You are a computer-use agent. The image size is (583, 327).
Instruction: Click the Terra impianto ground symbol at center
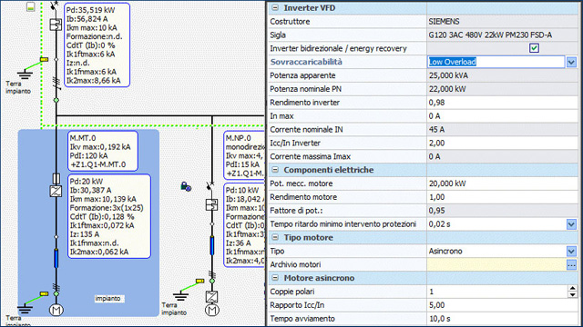tap(180, 296)
